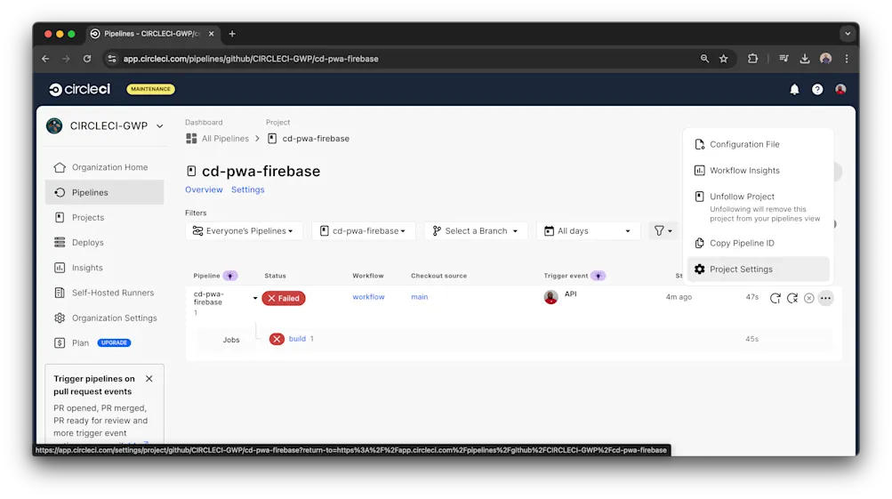Screen dimensions: 892x499
Task: Click the Pipeline column info badge
Action: pyautogui.click(x=229, y=276)
